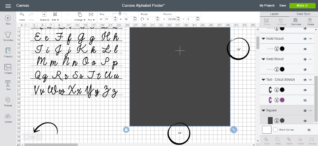This screenshot has height=146, width=318.
Task: Click the Canvas label in header
Action: tap(23, 6)
